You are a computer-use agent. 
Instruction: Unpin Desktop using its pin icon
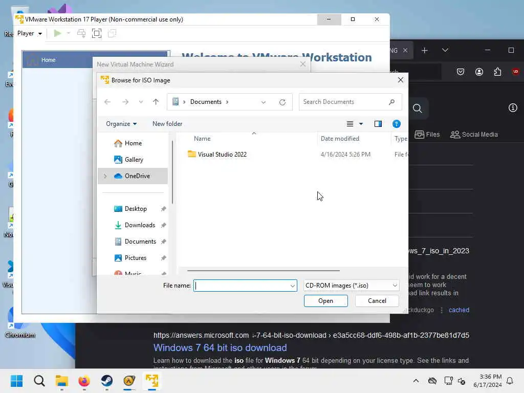point(163,209)
